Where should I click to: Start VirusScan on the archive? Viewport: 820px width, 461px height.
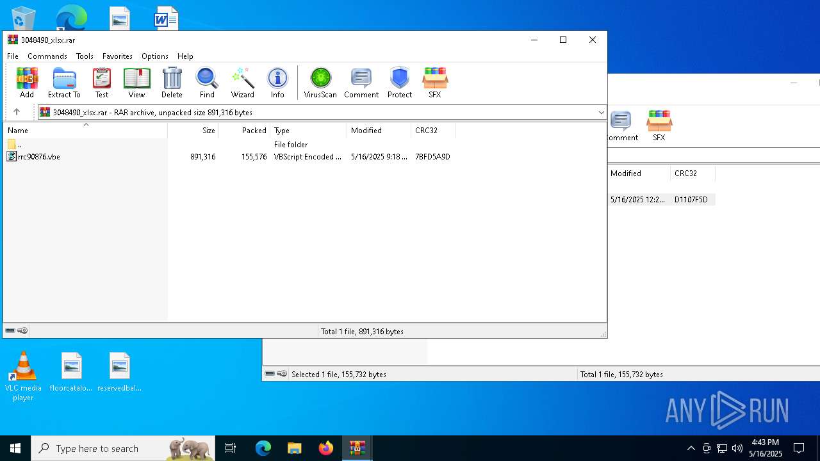[320, 83]
